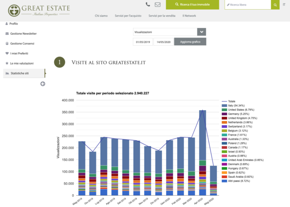Click the chart icon by Statistiche siti

7,73
